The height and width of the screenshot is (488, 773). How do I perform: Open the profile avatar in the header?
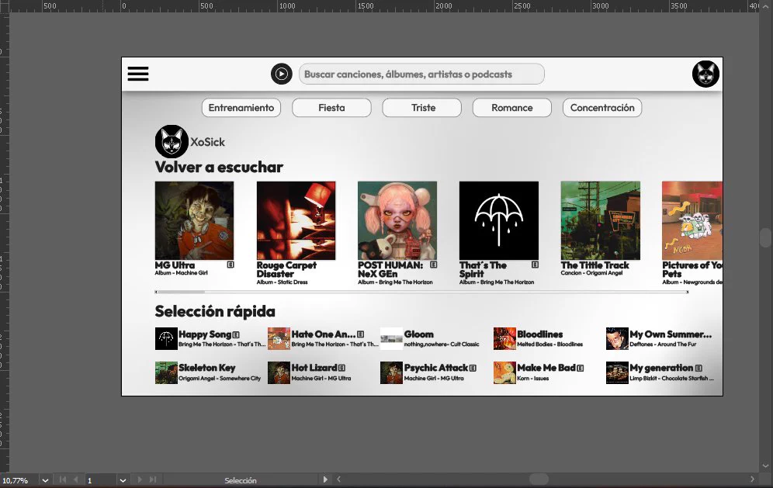coord(705,74)
